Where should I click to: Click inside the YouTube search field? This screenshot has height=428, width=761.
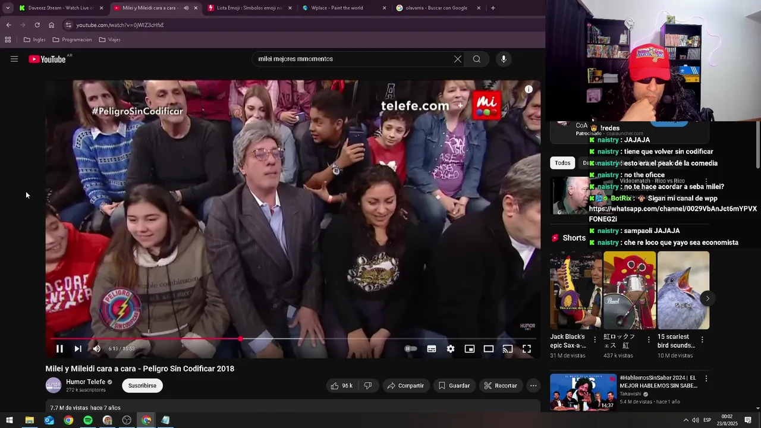point(354,59)
